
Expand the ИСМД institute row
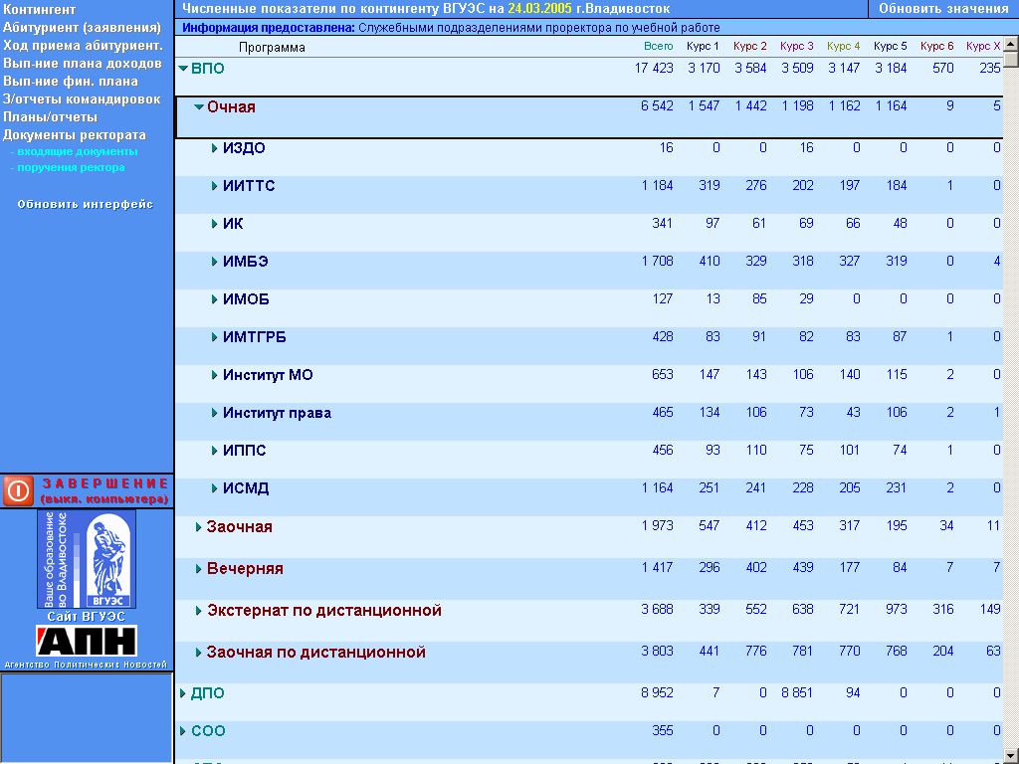pos(215,487)
